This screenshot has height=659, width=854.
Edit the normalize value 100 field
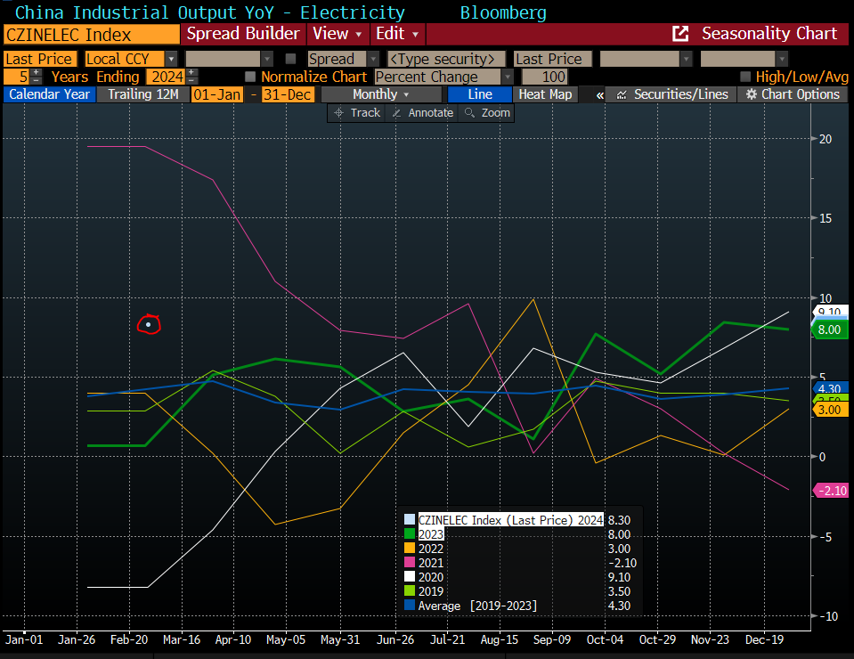(x=545, y=77)
